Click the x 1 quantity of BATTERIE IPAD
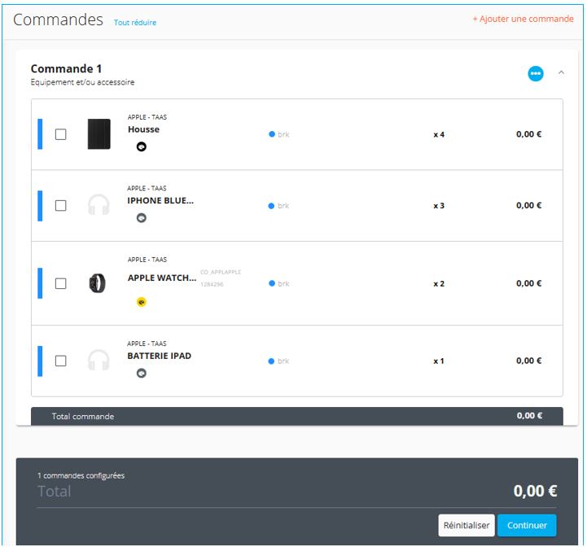Image resolution: width=587 pixels, height=547 pixels. click(x=439, y=361)
